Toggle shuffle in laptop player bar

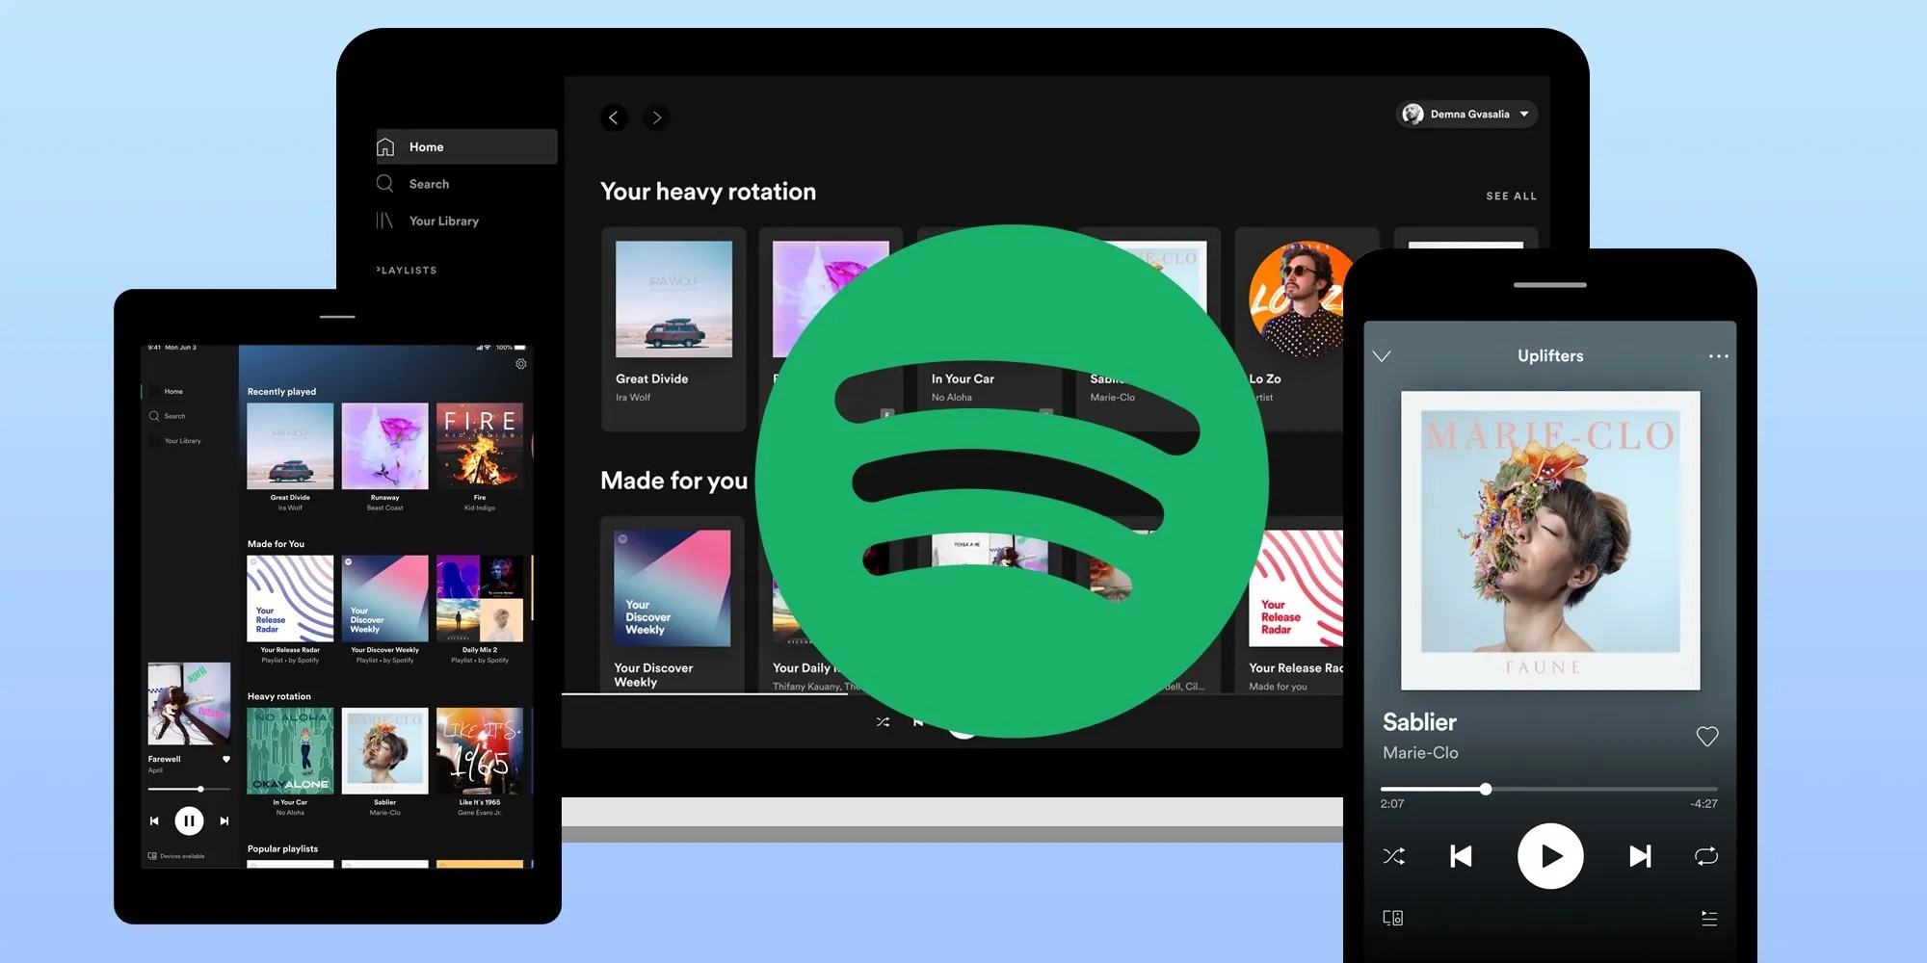pyautogui.click(x=883, y=721)
